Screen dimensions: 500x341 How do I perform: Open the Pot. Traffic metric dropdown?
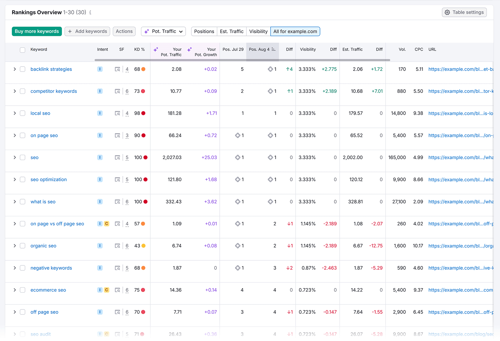coord(163,31)
